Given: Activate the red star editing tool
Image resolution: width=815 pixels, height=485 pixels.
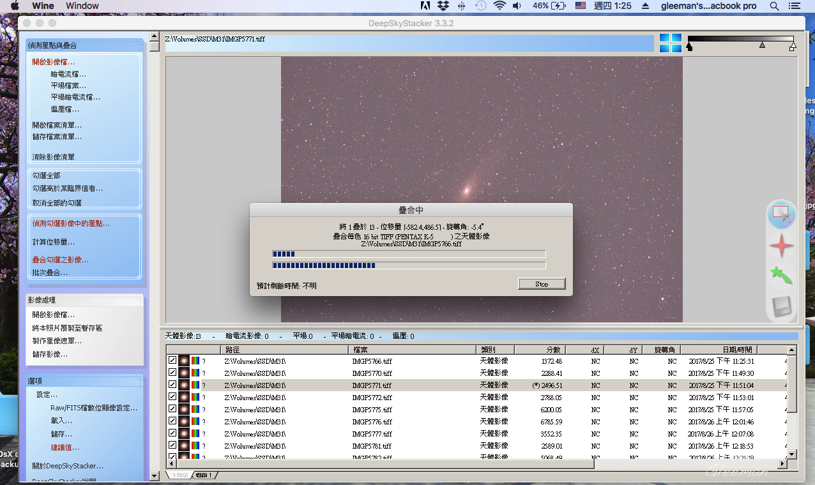Looking at the screenshot, I should (782, 246).
